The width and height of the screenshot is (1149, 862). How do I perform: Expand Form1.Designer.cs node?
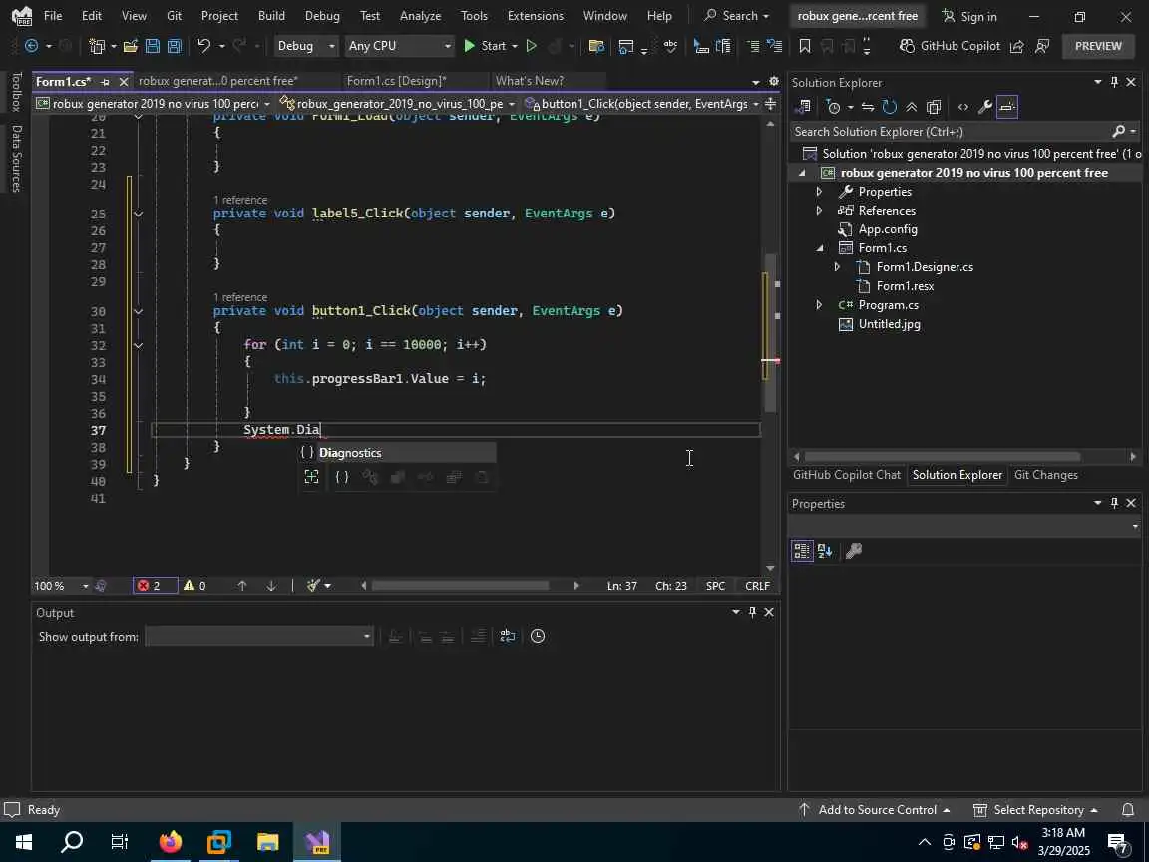pos(838,267)
